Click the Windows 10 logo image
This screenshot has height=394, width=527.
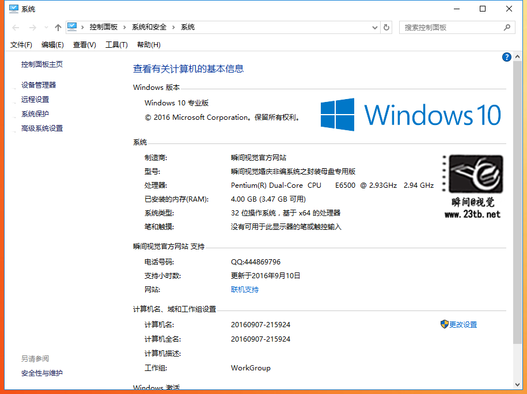tap(411, 115)
